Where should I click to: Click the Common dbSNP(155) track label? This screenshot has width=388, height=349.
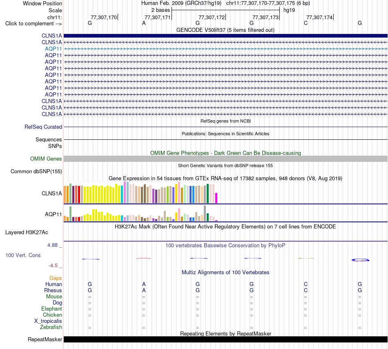point(36,171)
